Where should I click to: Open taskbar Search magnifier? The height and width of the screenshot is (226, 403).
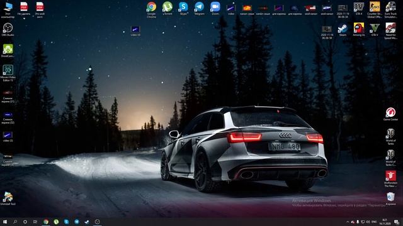[15, 222]
